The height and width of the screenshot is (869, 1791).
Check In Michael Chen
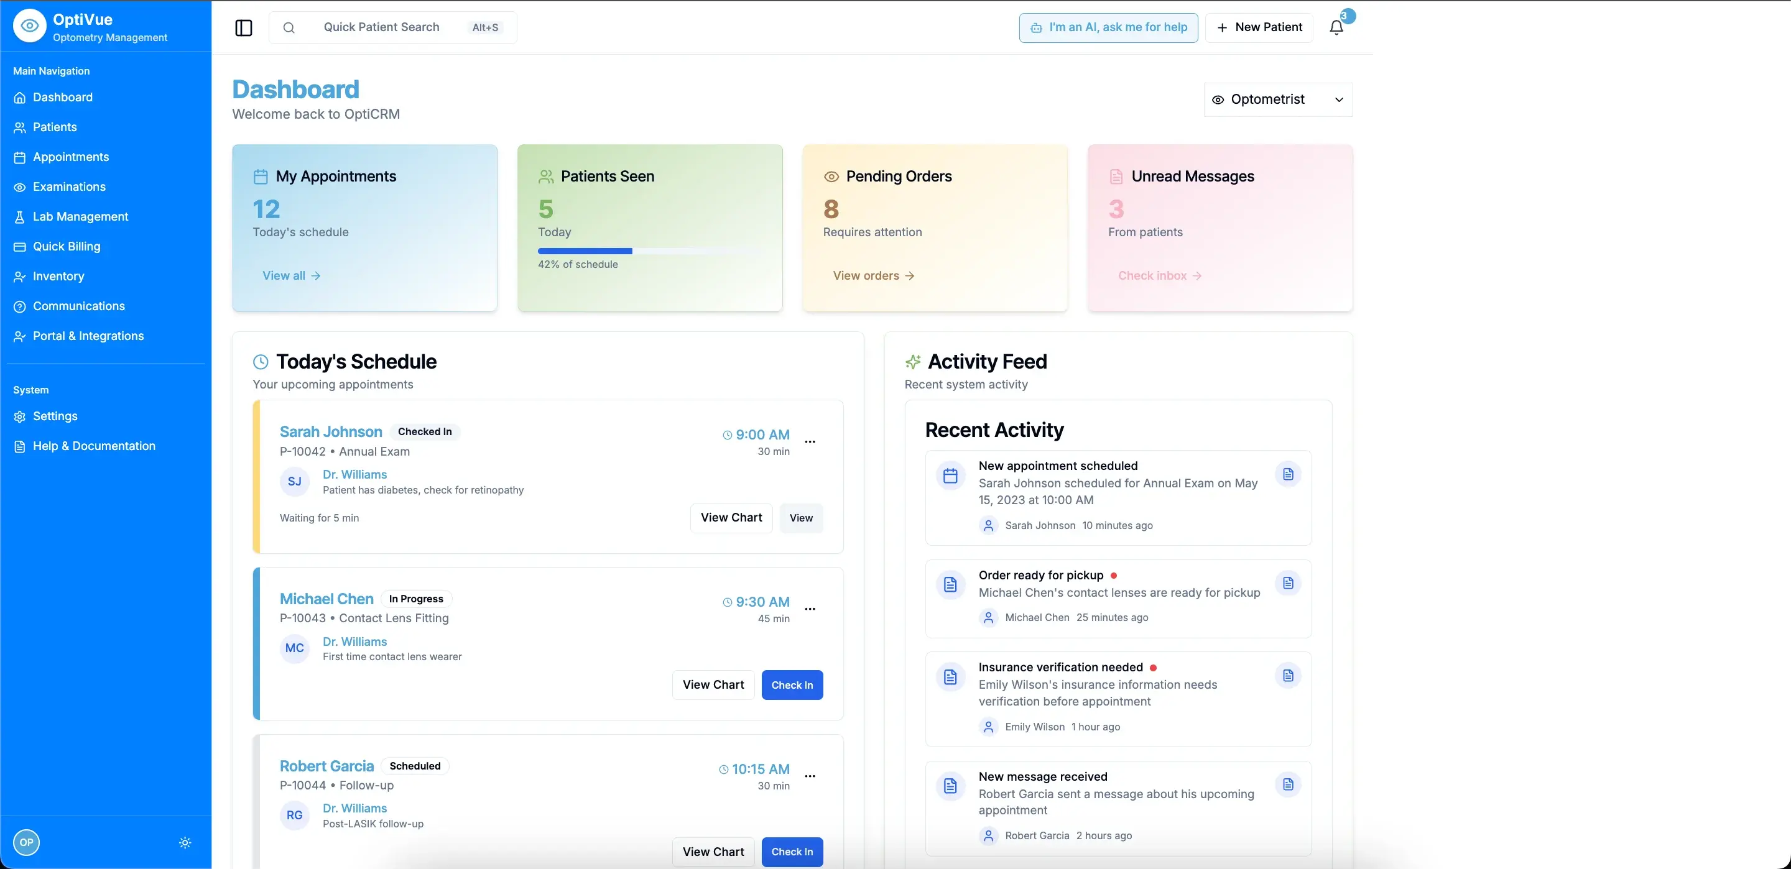click(x=791, y=685)
